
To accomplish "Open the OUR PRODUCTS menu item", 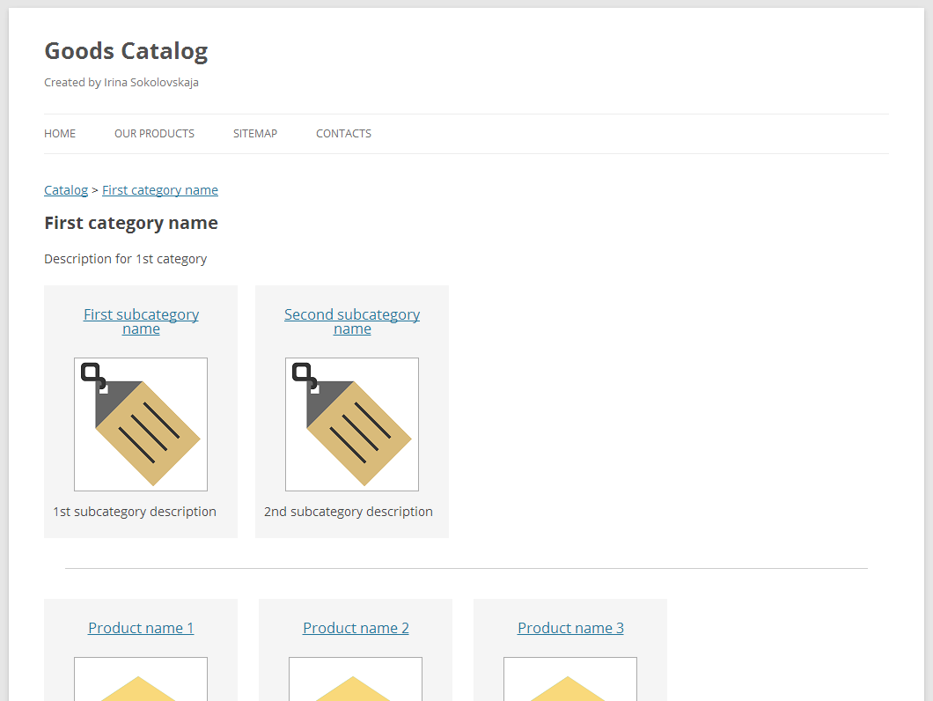I will 154,134.
